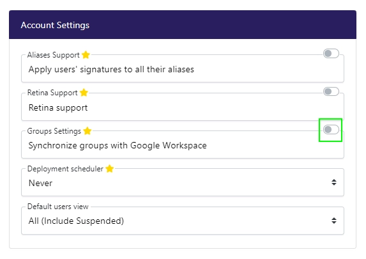The height and width of the screenshot is (259, 366).
Task: Click the Aliases Support label
Action: (x=54, y=55)
